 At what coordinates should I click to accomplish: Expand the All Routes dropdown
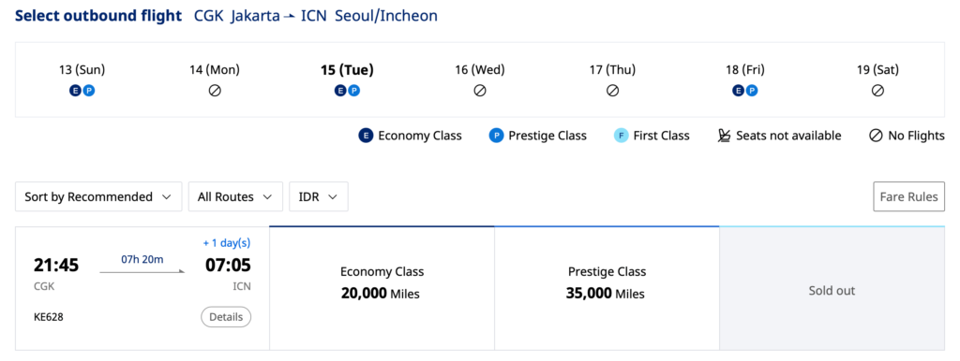tap(235, 196)
